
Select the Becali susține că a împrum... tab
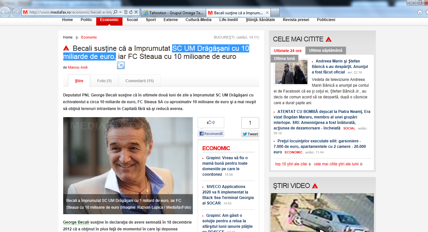tap(238, 13)
